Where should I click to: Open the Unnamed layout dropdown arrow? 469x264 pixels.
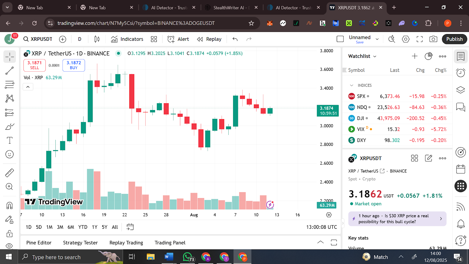point(377,39)
